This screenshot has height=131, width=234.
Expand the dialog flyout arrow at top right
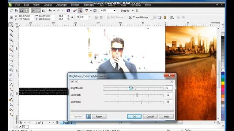click(171, 82)
